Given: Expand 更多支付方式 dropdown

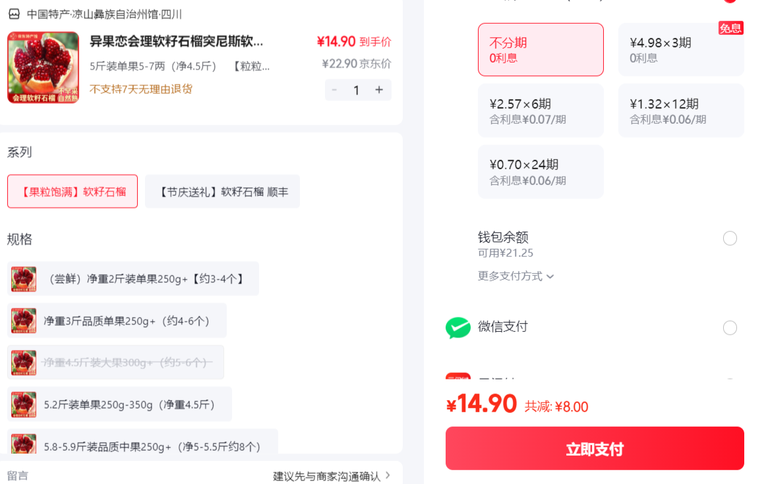Looking at the screenshot, I should click(x=515, y=276).
